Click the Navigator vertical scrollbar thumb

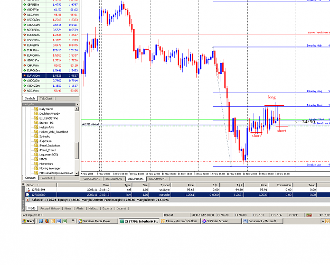77,151
